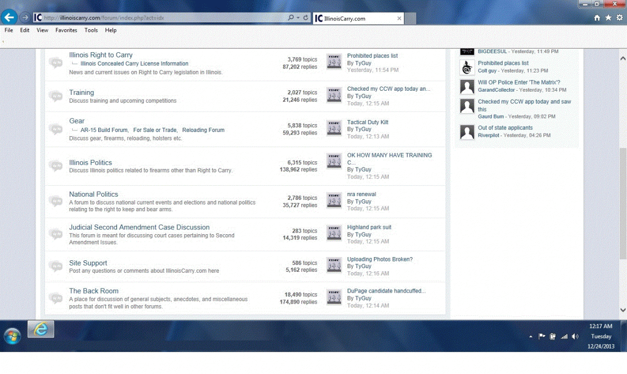Image resolution: width=627 pixels, height=374 pixels.
Task: Click the browser Forward arrow button
Action: [x=25, y=17]
